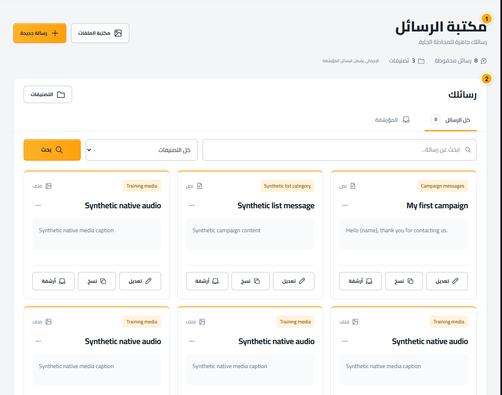502x395 pixels.
Task: Open the three-dots menu on Synthetic list message
Action: coord(192,205)
